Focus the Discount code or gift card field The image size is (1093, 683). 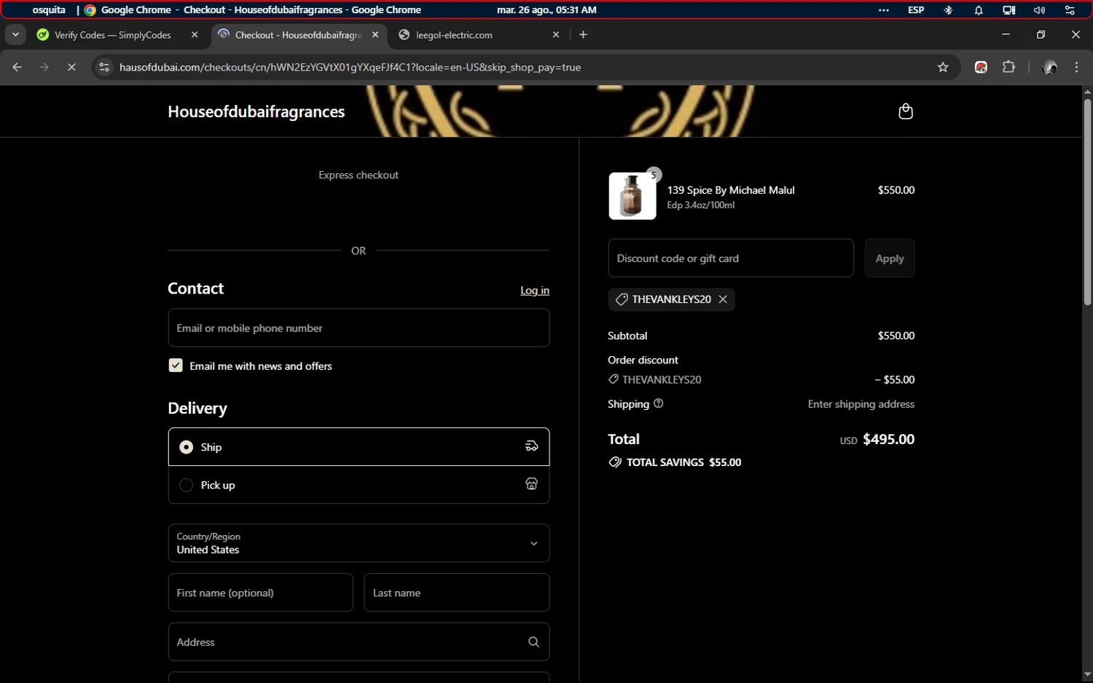pyautogui.click(x=731, y=258)
